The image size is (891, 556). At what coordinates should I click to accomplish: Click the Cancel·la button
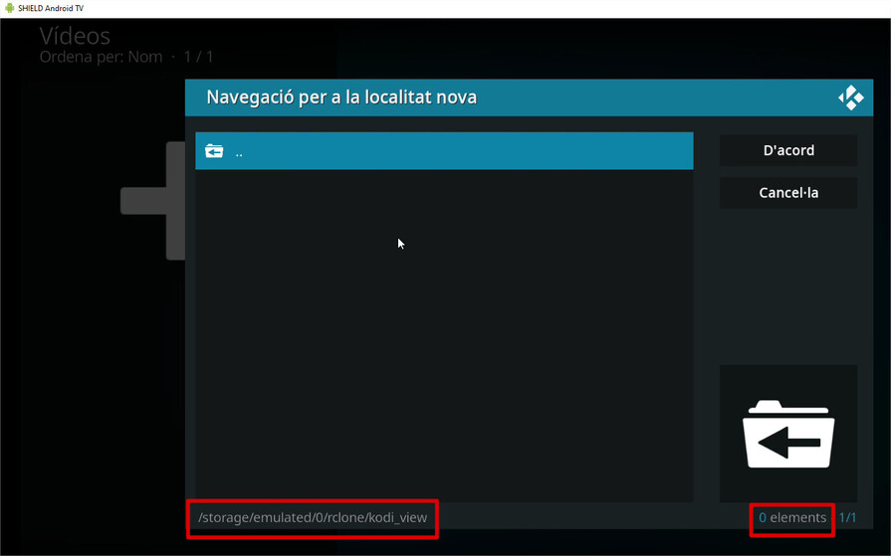tap(788, 193)
